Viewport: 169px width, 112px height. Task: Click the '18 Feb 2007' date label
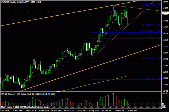pyautogui.click(x=56, y=111)
